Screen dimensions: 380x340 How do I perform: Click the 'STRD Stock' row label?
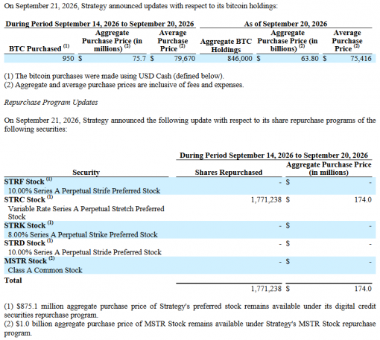[x=28, y=243]
